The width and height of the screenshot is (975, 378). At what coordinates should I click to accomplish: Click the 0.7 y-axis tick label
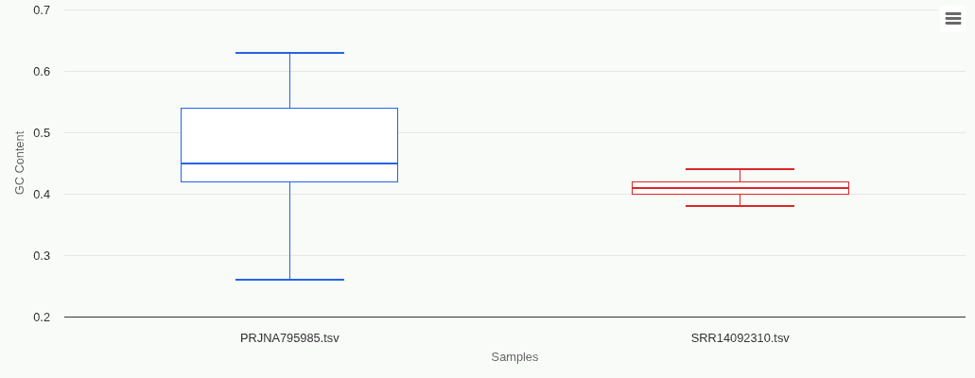pyautogui.click(x=42, y=10)
